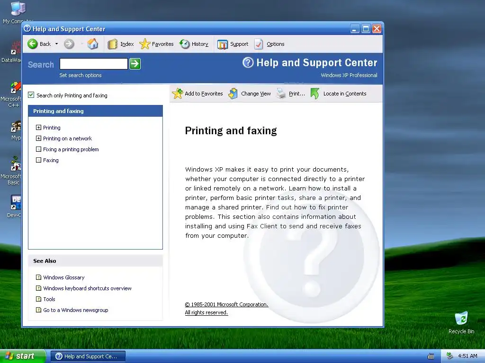Click the green Back arrow icon
The height and width of the screenshot is (363, 485).
point(33,44)
